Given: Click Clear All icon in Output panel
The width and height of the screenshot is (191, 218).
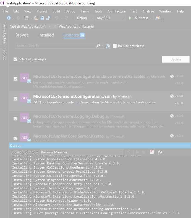Looking at the screenshot, I should pyautogui.click(x=152, y=152).
